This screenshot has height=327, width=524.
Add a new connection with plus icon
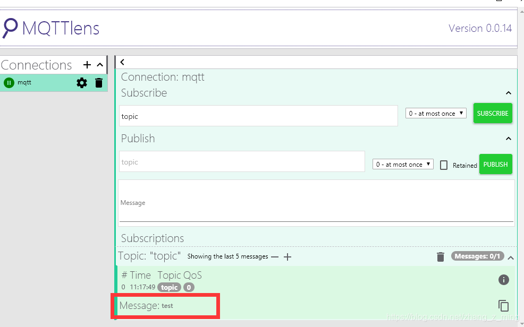coord(87,65)
